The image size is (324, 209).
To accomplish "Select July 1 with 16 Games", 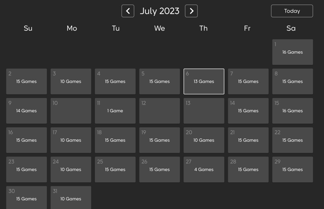I will click(292, 52).
